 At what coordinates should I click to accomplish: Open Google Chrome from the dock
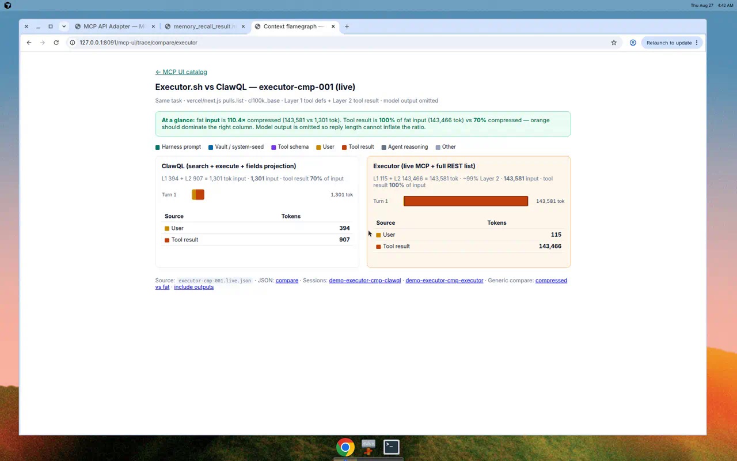pos(345,447)
